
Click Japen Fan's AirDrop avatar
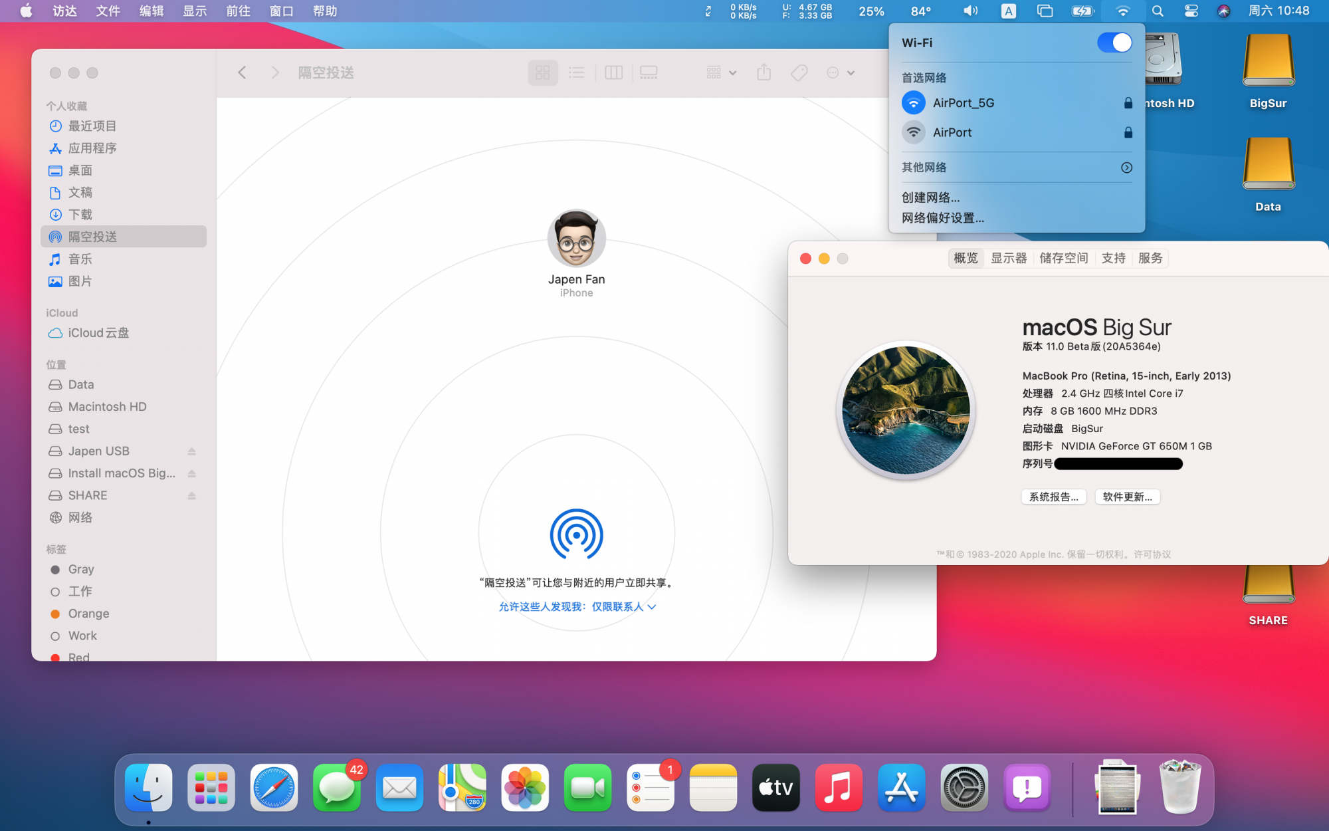pos(576,239)
